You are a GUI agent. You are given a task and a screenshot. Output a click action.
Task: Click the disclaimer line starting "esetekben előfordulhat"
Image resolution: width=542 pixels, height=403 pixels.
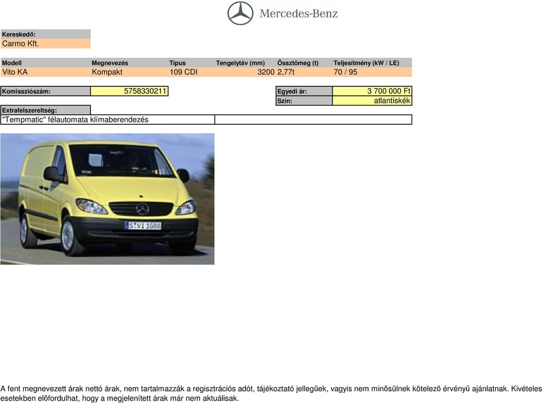(x=120, y=398)
